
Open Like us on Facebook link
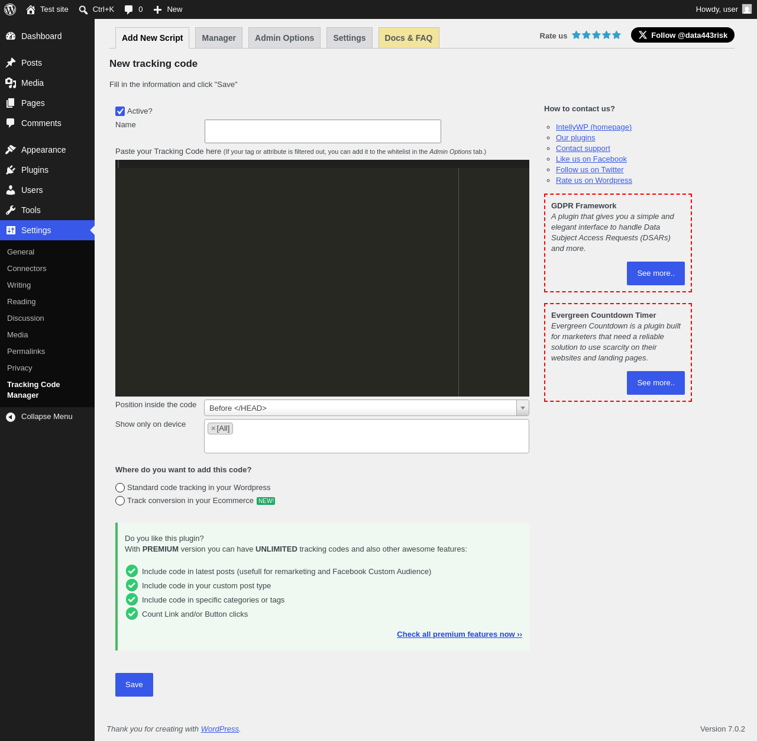(x=591, y=159)
